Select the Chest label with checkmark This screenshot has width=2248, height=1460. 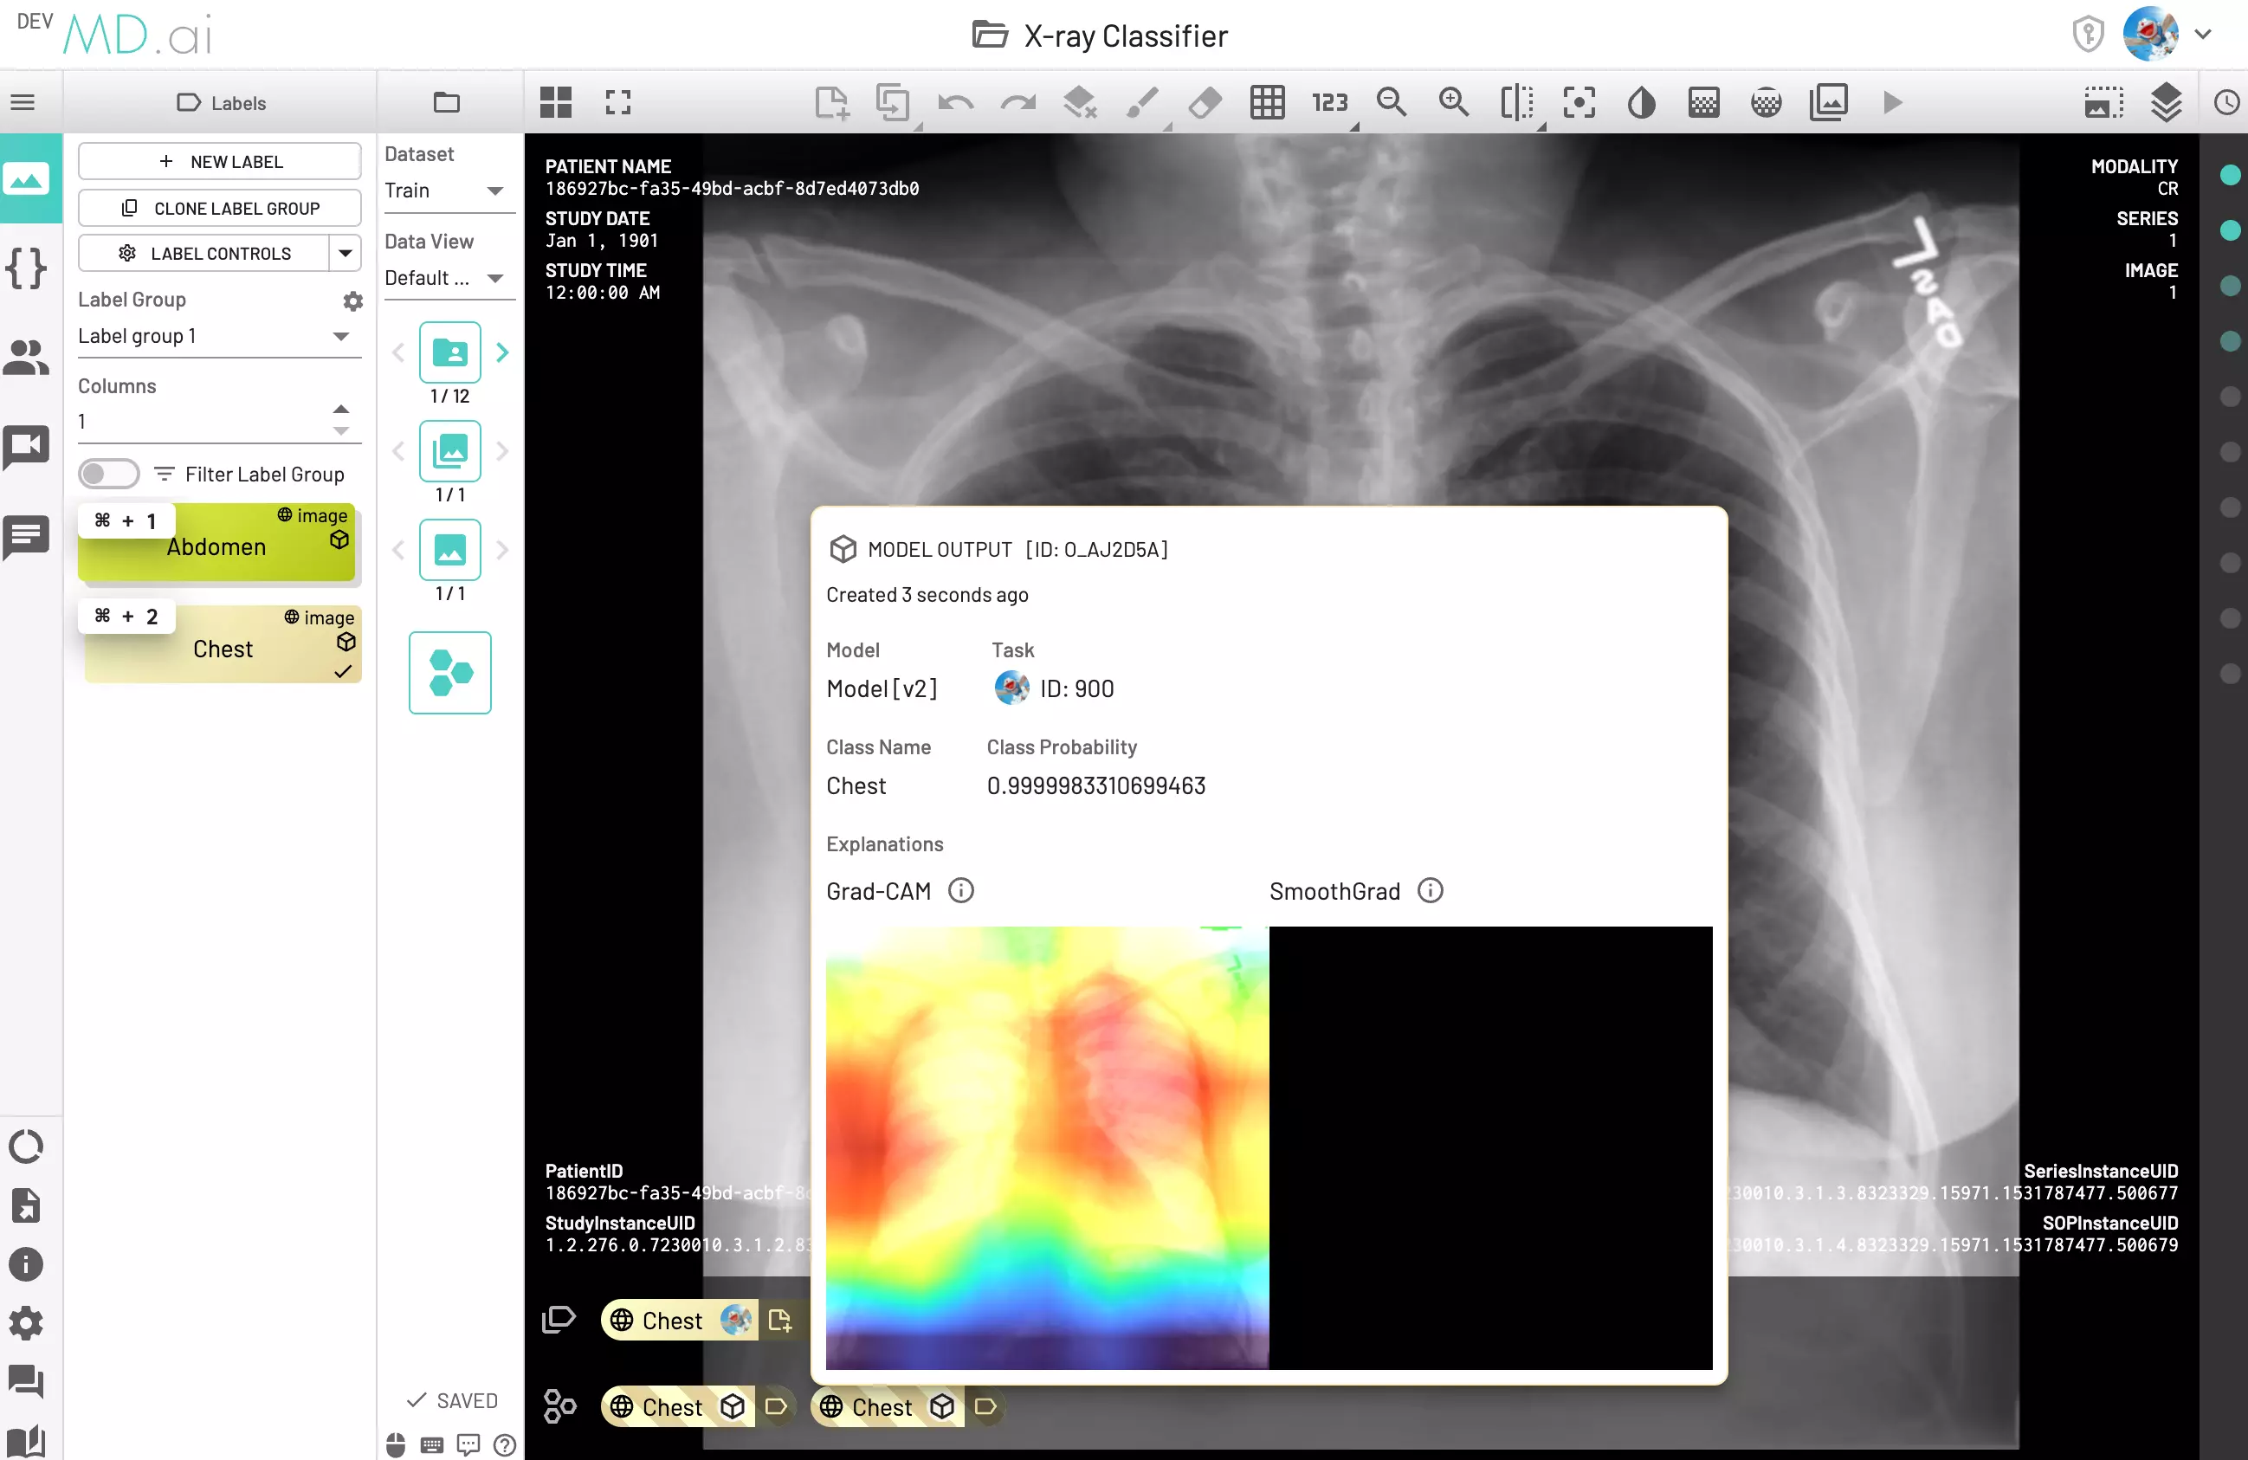click(x=223, y=648)
